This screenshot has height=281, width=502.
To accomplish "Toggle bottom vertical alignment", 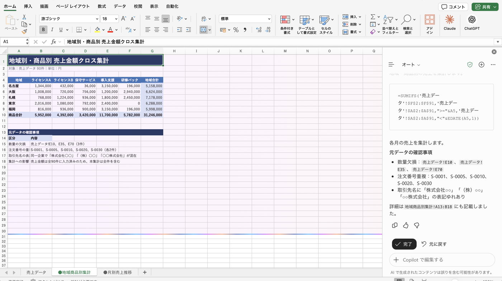I will coord(165,19).
